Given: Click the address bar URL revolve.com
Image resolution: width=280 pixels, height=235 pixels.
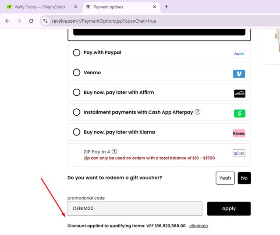Looking at the screenshot, I should [x=104, y=21].
